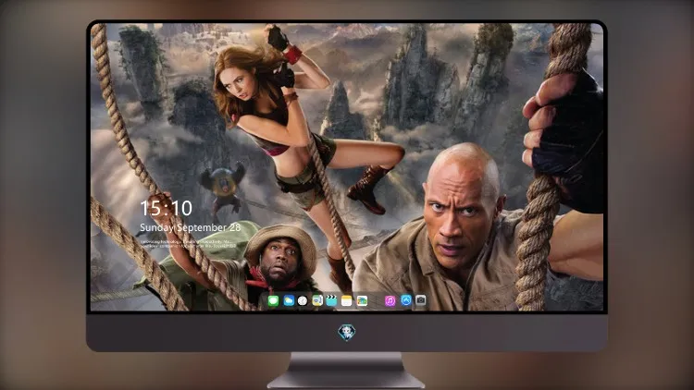Open the green Messages app in dock
Image resolution: width=694 pixels, height=390 pixels.
(x=273, y=300)
